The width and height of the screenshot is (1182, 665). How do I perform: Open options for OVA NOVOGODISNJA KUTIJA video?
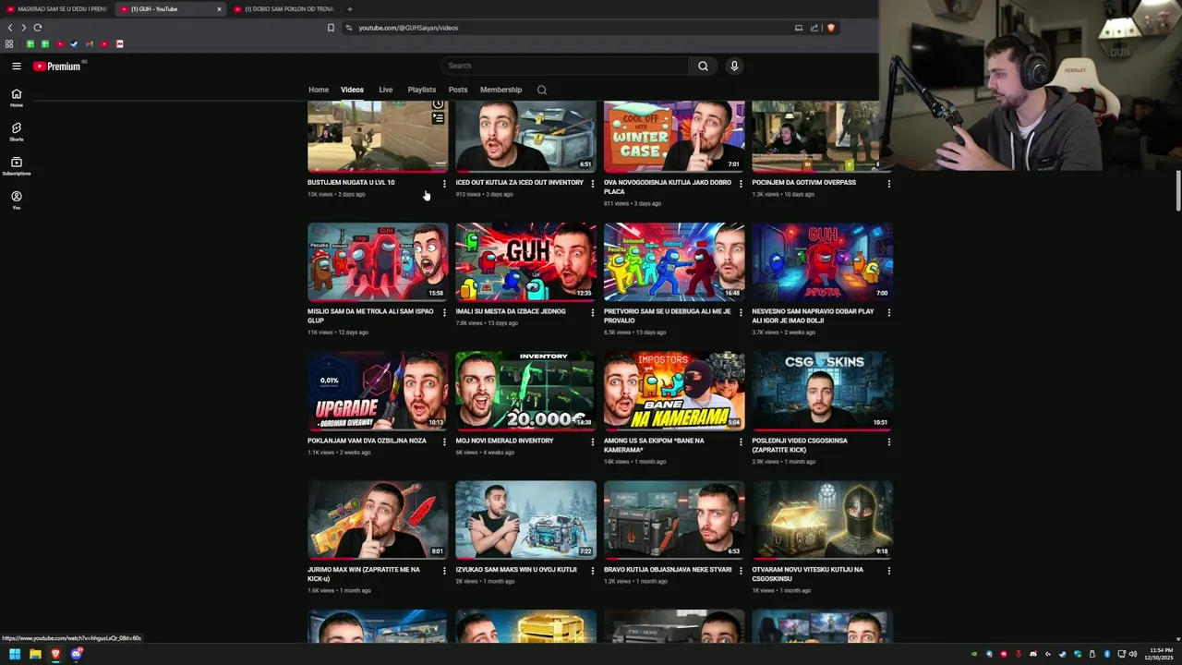pos(741,184)
